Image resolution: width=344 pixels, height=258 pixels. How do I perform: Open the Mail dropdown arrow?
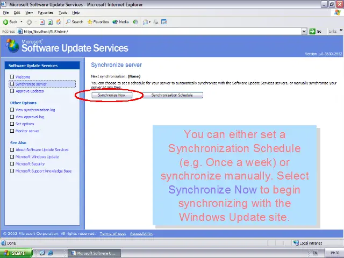pyautogui.click(x=149, y=22)
